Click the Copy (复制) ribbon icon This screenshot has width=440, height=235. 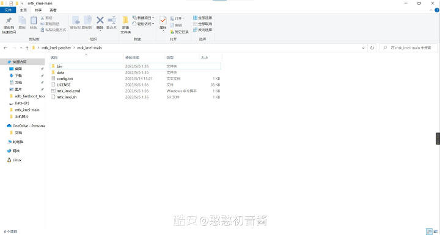[x=22, y=21]
